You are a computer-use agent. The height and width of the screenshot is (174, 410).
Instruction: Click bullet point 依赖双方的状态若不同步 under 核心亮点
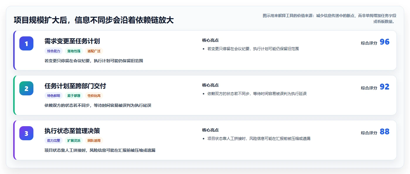pyautogui.click(x=257, y=94)
